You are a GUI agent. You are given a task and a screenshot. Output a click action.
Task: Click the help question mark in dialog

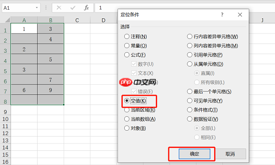point(222,15)
